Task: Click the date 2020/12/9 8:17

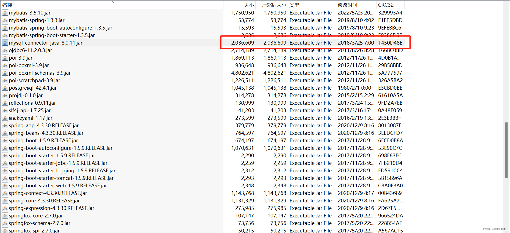Action: click(356, 193)
